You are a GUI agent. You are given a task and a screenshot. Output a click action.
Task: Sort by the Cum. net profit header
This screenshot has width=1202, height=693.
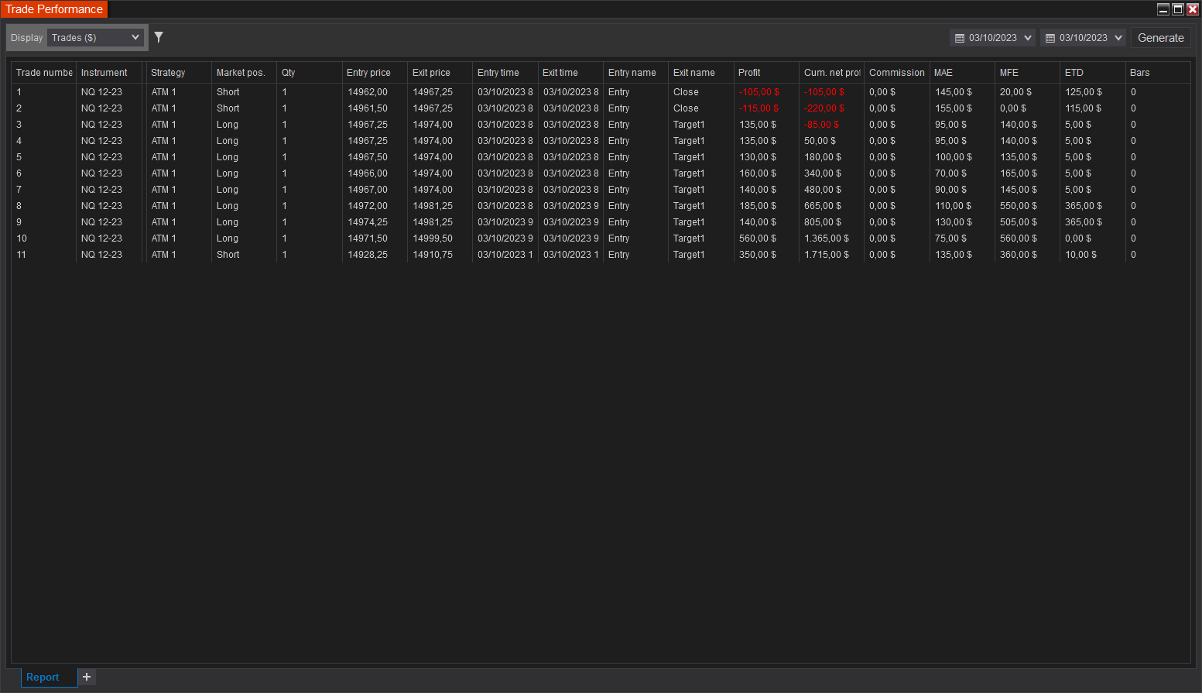tap(832, 73)
